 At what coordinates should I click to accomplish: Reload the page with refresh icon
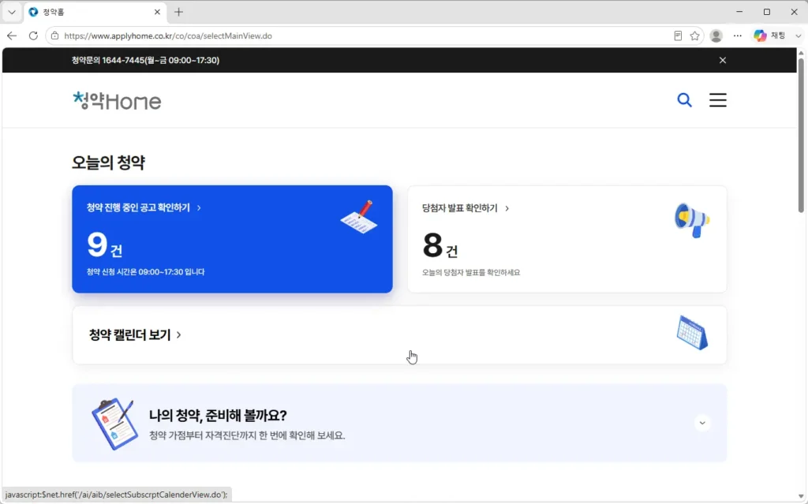(x=33, y=35)
